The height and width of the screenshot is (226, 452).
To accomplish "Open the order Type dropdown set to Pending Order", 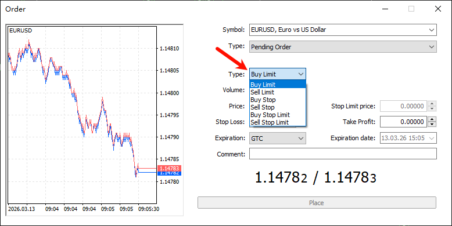I will click(x=343, y=47).
